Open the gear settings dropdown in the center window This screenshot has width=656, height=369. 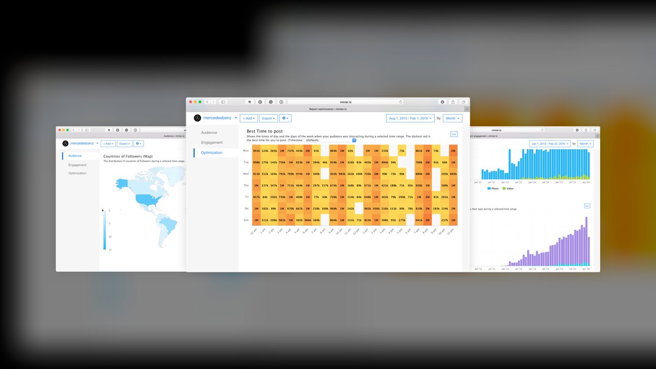(x=285, y=118)
